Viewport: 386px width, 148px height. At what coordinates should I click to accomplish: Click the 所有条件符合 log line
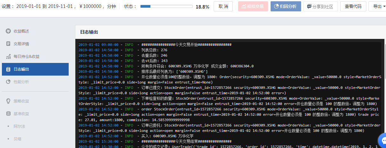click(x=166, y=66)
